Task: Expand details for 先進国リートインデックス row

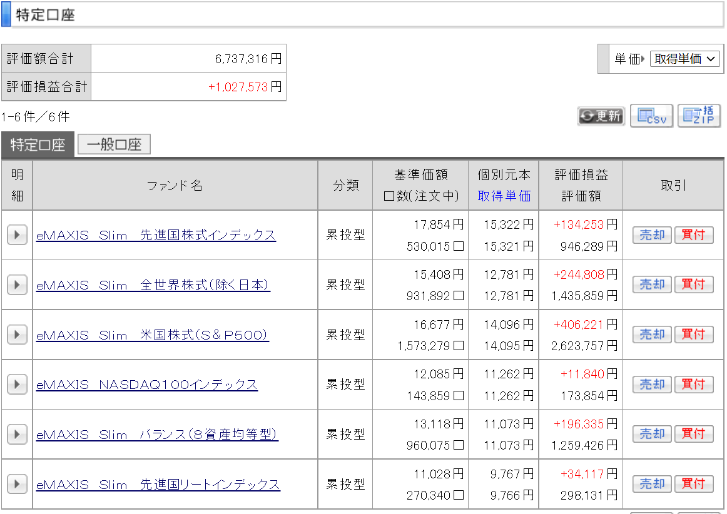Action: [x=17, y=485]
